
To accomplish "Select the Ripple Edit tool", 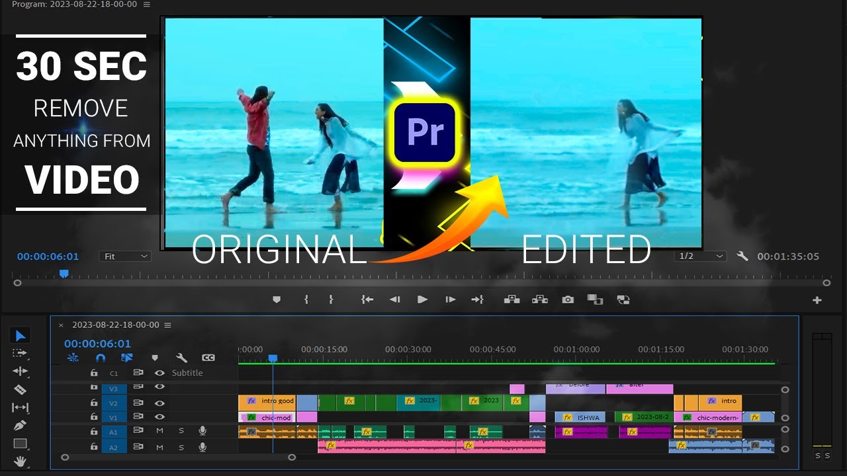I will tap(20, 372).
